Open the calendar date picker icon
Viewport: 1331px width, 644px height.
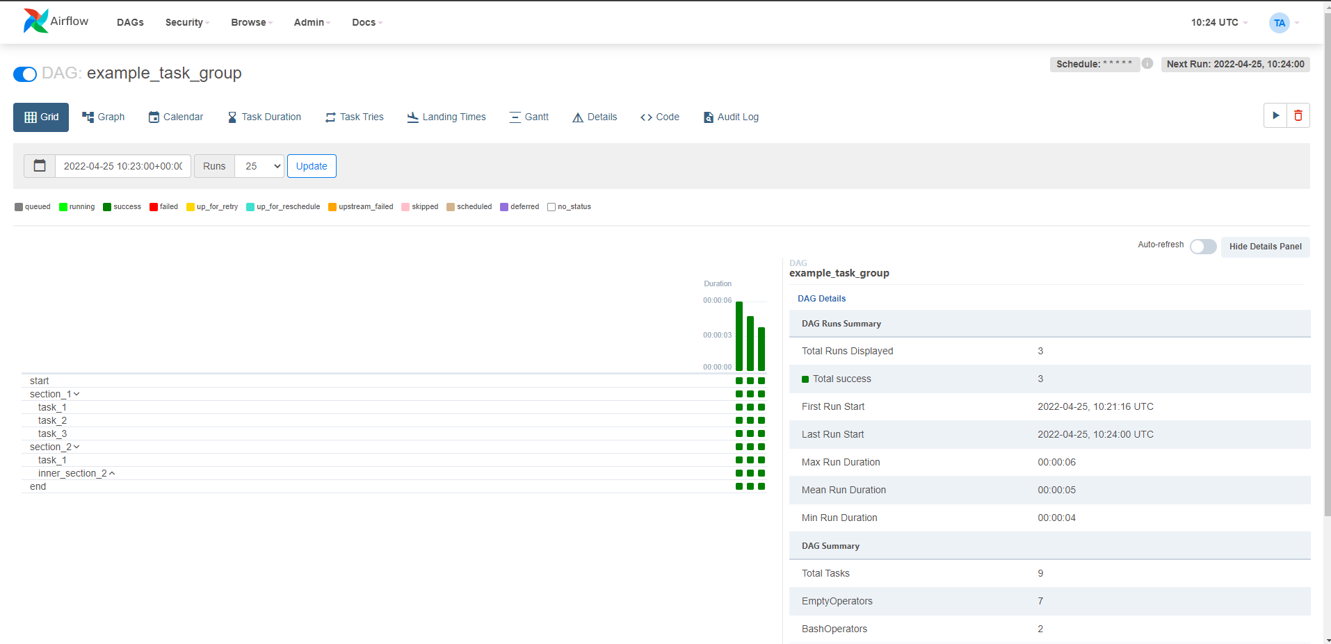(x=40, y=166)
